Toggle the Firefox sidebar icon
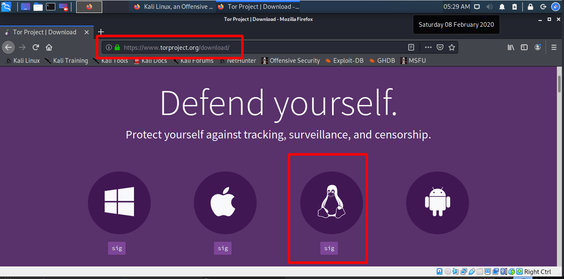 point(524,47)
